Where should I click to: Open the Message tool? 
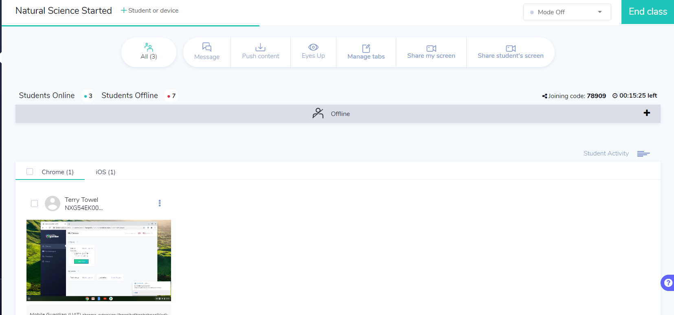pyautogui.click(x=207, y=52)
